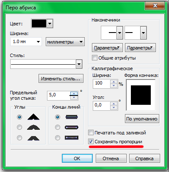Select the round corner icon
The image size is (169, 172).
pos(33,127)
